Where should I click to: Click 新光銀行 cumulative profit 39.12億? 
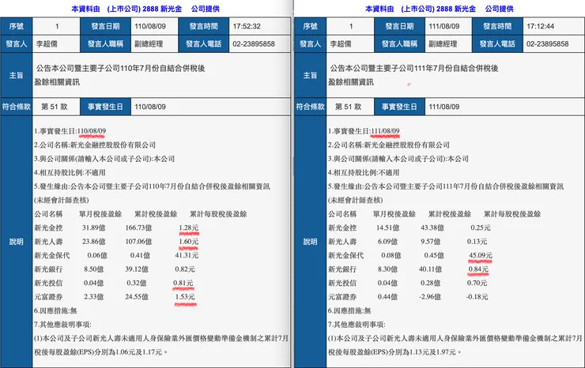137,269
